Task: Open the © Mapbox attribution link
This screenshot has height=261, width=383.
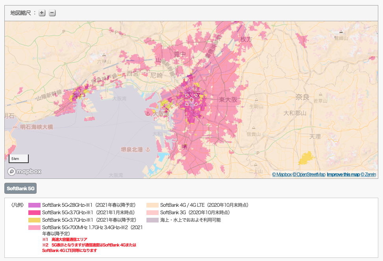Action: coord(282,175)
